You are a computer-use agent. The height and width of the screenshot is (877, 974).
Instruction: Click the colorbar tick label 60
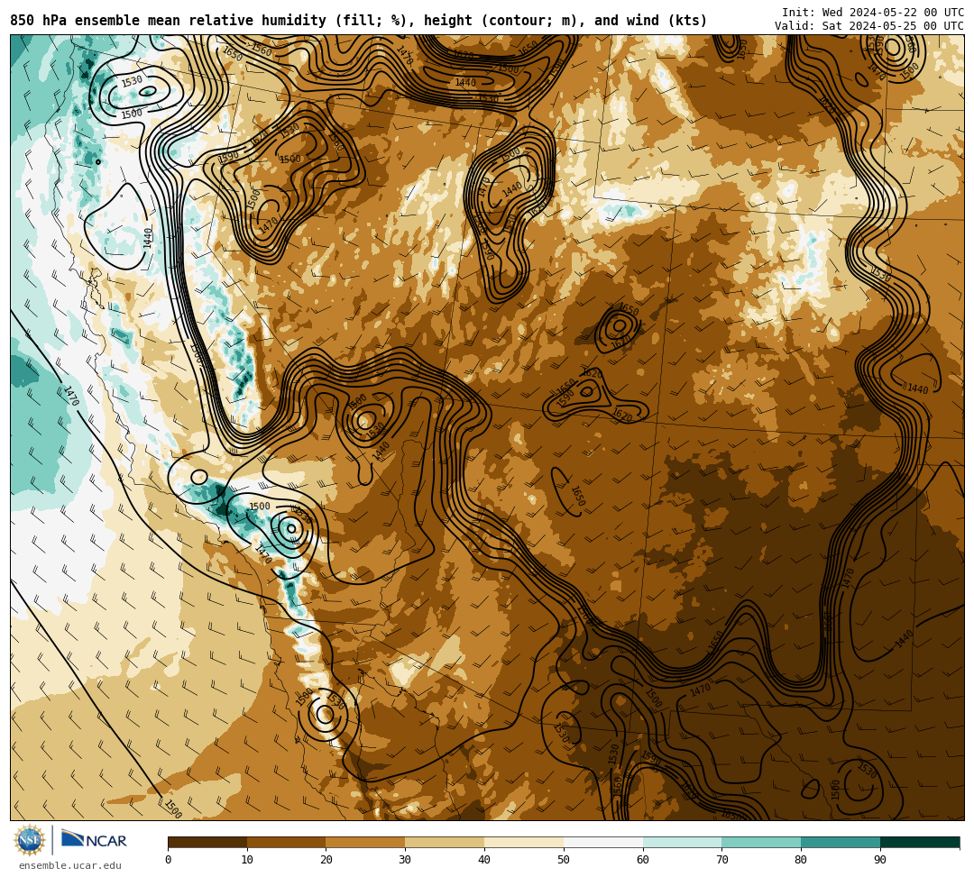643,860
